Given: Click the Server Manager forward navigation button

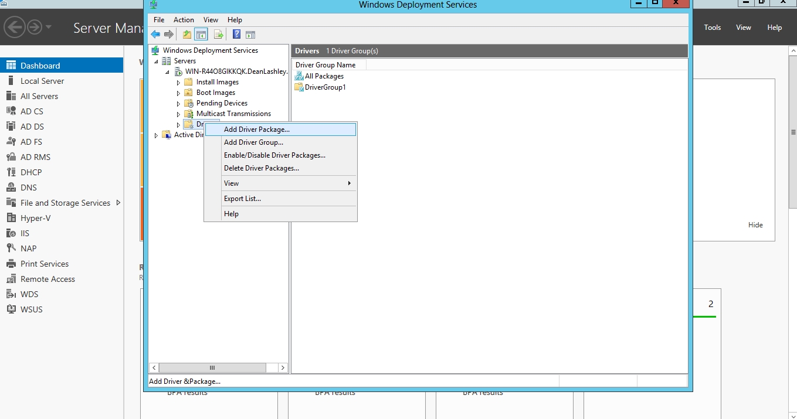Looking at the screenshot, I should point(35,27).
